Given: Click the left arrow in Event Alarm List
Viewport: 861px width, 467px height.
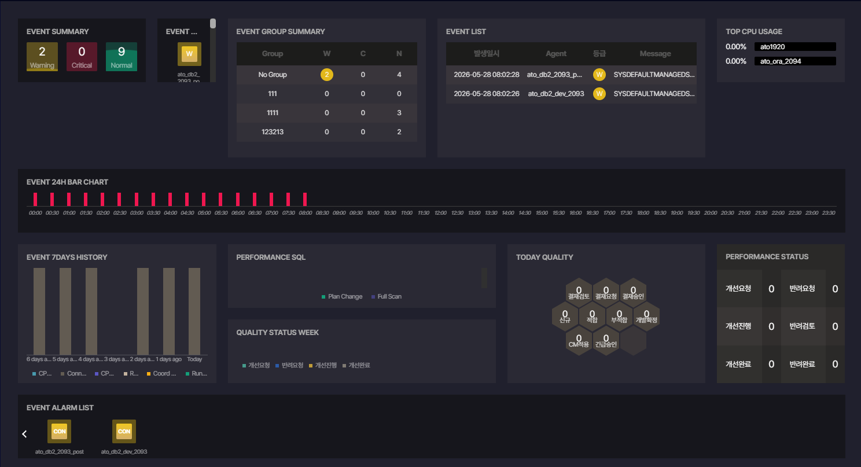Looking at the screenshot, I should click(x=24, y=434).
